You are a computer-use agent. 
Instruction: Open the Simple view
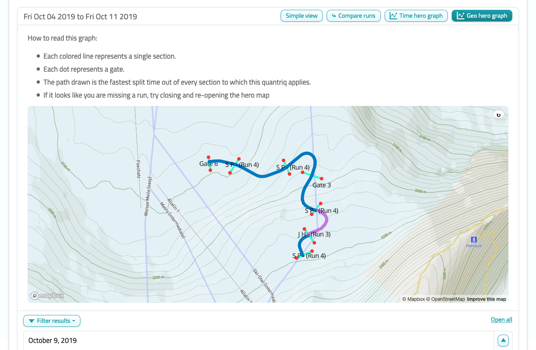click(x=301, y=16)
